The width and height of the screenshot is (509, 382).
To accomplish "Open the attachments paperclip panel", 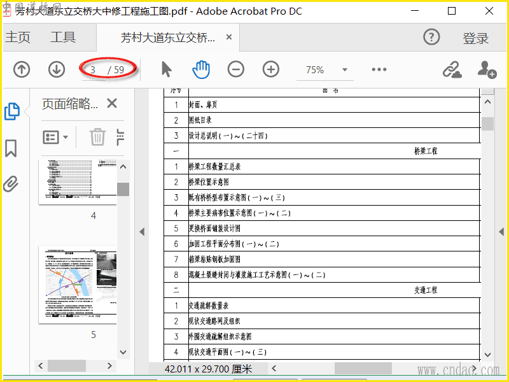I will point(11,184).
